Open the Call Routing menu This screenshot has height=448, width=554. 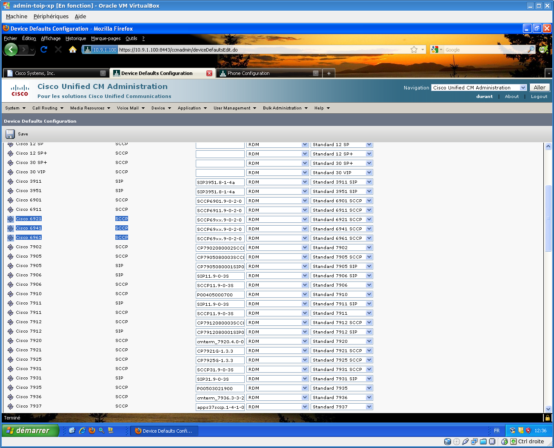pyautogui.click(x=48, y=108)
